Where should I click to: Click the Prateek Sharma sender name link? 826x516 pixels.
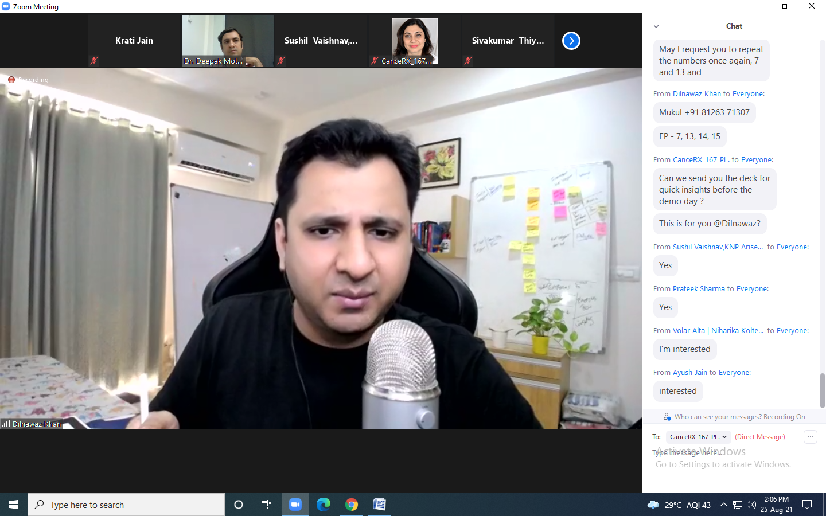point(699,289)
